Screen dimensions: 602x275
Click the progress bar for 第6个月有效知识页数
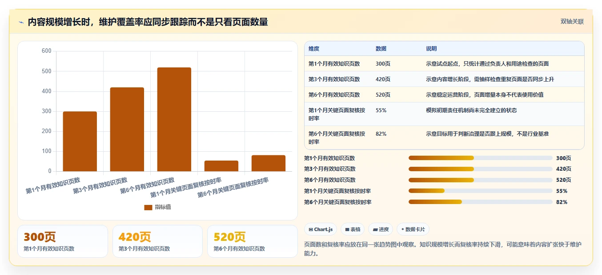481,180
